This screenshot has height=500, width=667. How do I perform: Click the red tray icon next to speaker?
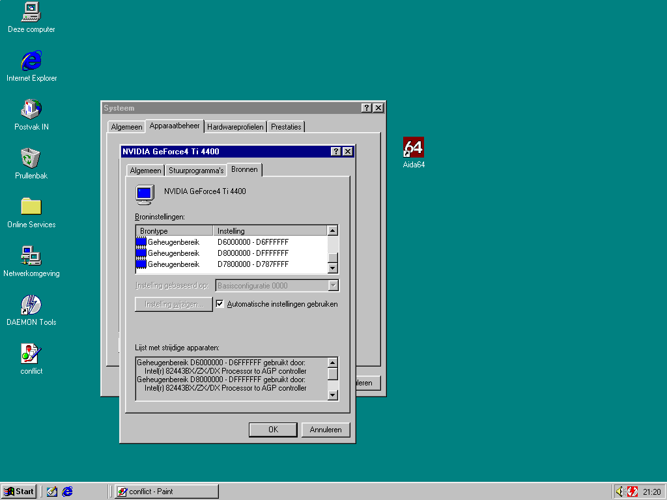coord(632,492)
